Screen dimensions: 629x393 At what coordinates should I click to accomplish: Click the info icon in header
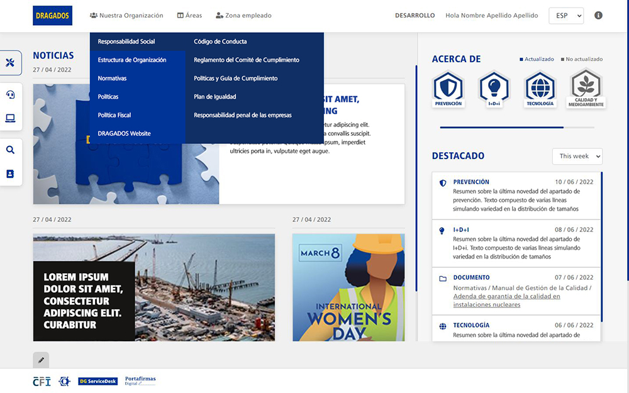pos(598,16)
